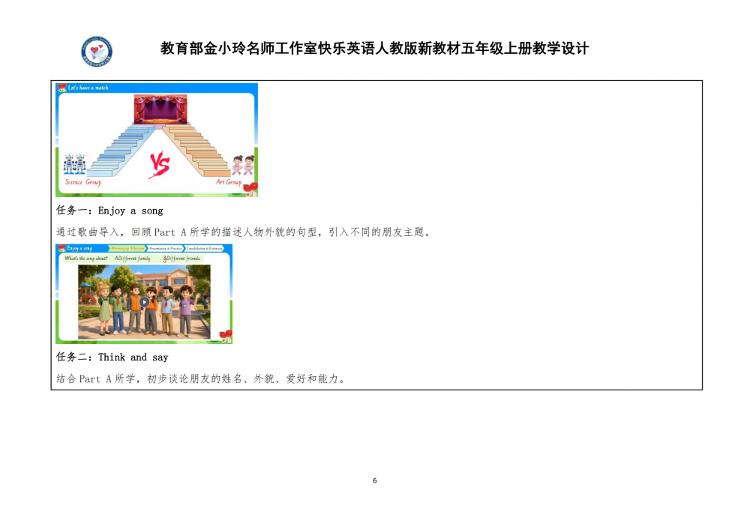Screen dimensions: 750x529
Task: Open the Warming up & Revision tab
Action: pos(127,249)
